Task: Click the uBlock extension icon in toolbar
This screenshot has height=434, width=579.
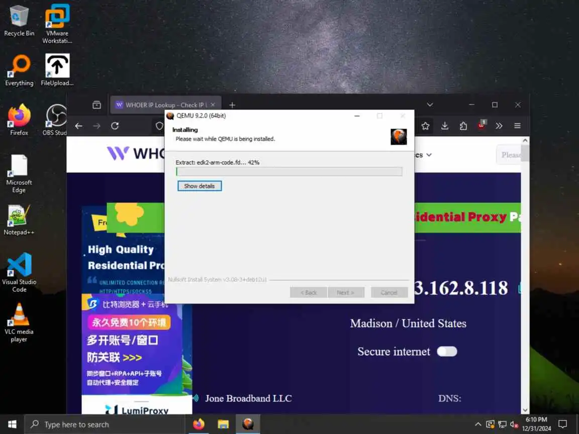Action: pos(481,125)
